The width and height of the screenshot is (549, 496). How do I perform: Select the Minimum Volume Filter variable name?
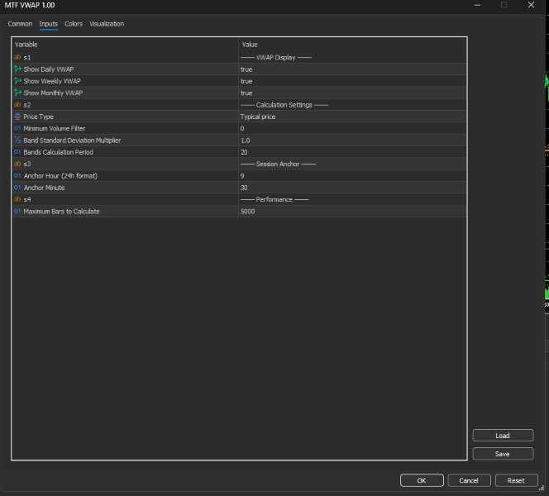pos(55,128)
